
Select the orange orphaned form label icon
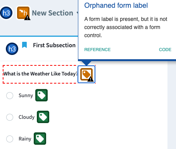(86, 74)
